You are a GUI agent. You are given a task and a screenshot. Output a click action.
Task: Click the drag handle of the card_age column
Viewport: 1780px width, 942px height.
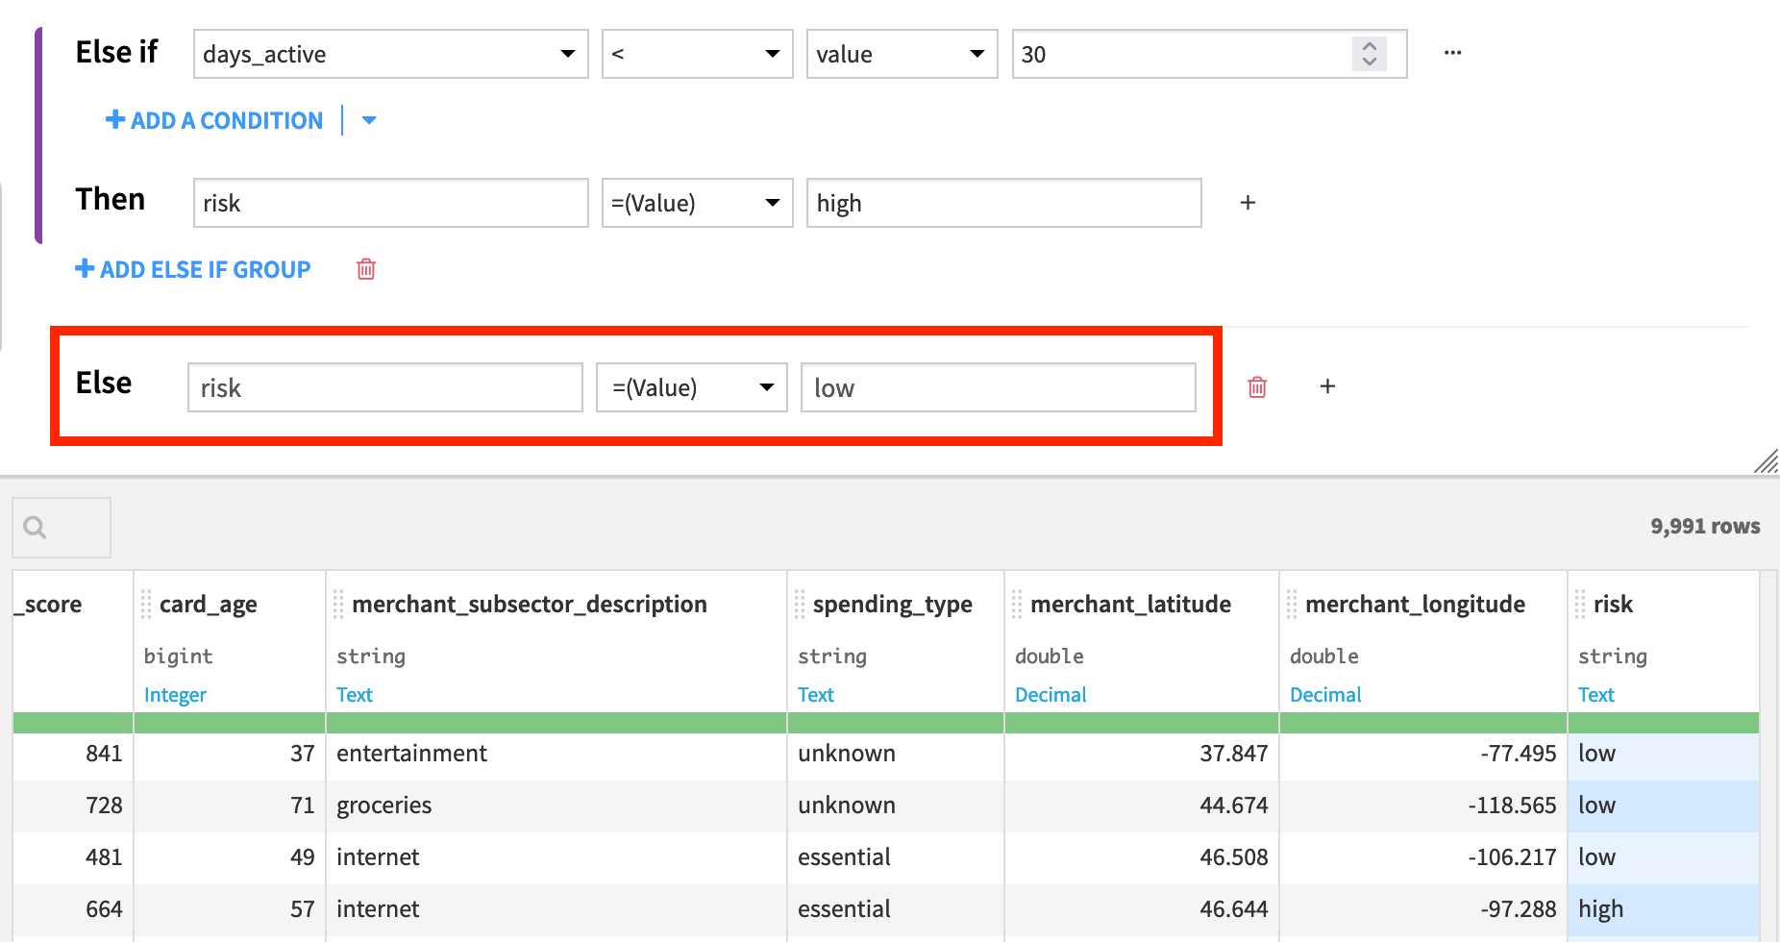pyautogui.click(x=146, y=605)
